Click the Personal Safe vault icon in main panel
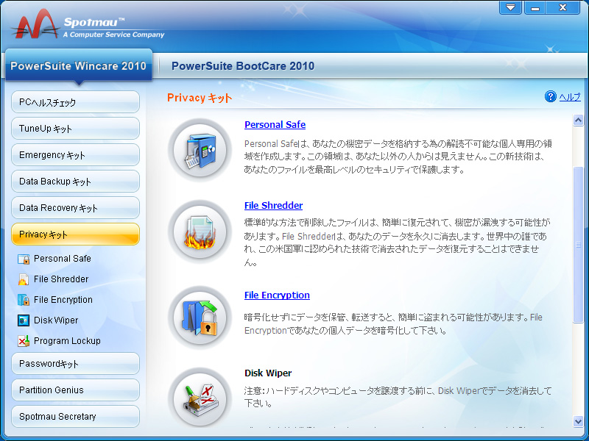The width and height of the screenshot is (589, 441). (200, 151)
